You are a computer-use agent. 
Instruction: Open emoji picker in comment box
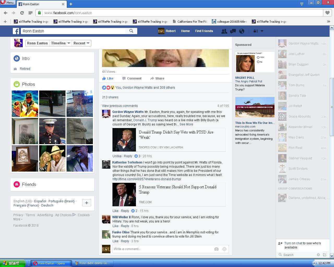click(224, 249)
